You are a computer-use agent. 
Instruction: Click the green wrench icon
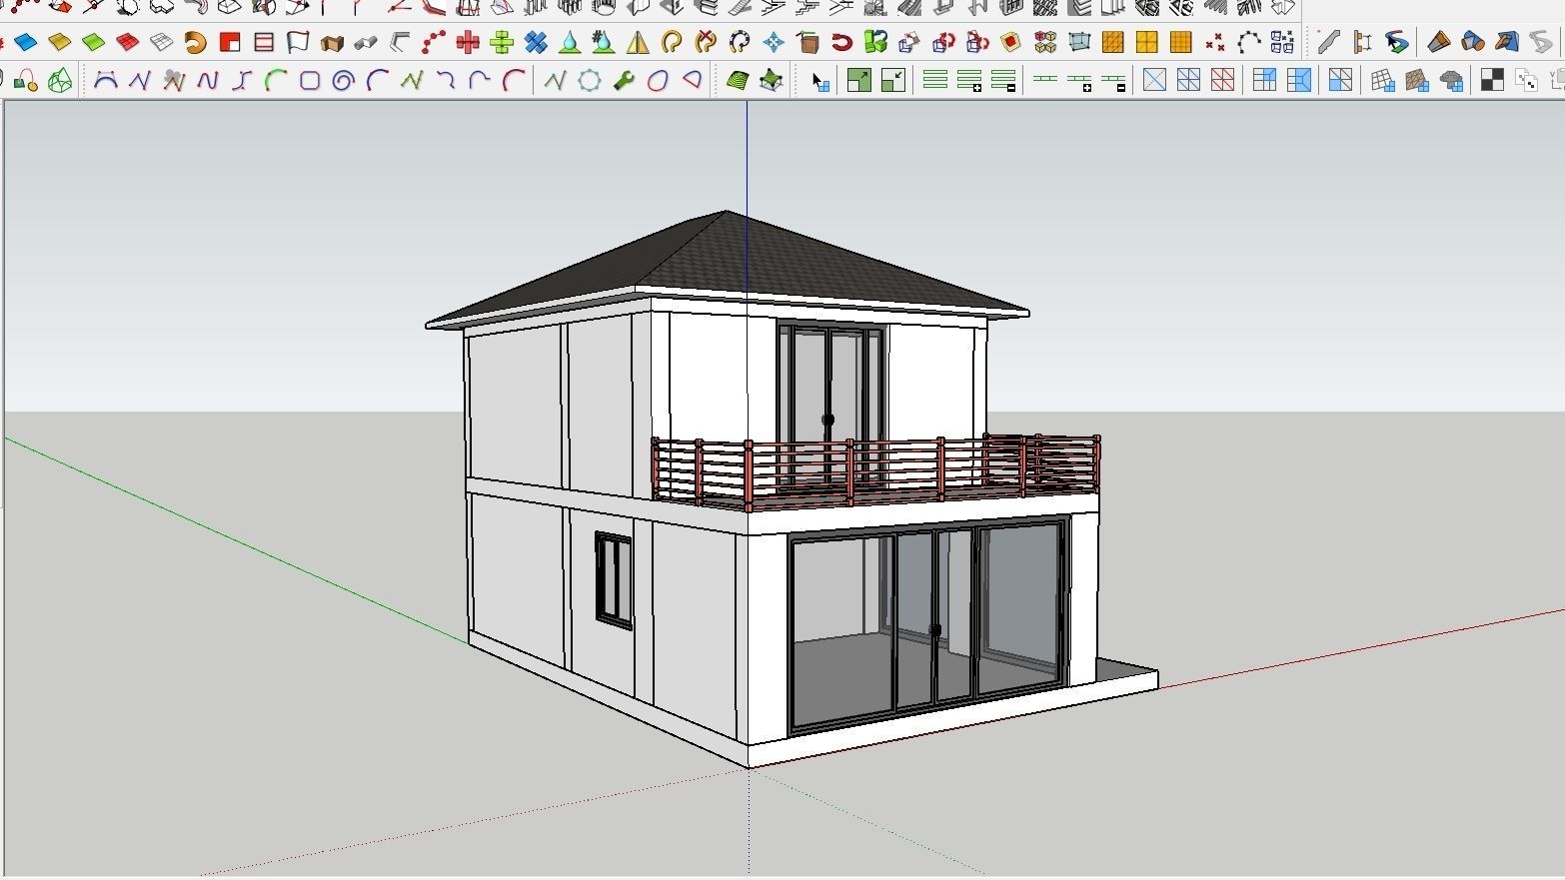click(624, 80)
